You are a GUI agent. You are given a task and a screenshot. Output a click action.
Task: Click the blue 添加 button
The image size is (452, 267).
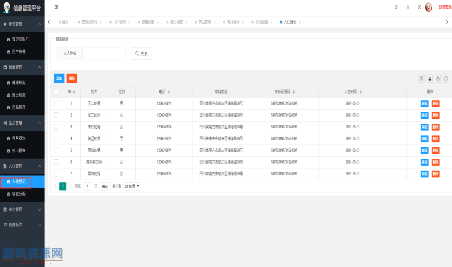[x=59, y=78]
